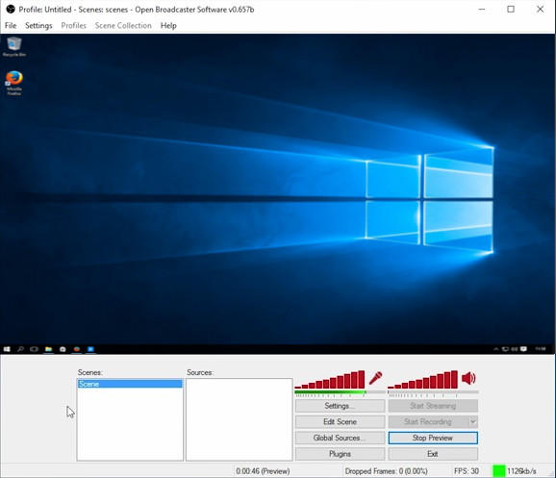Click the Mozilla Firefox desktop icon in the preview
Screen dimensions: 556x478
14,83
